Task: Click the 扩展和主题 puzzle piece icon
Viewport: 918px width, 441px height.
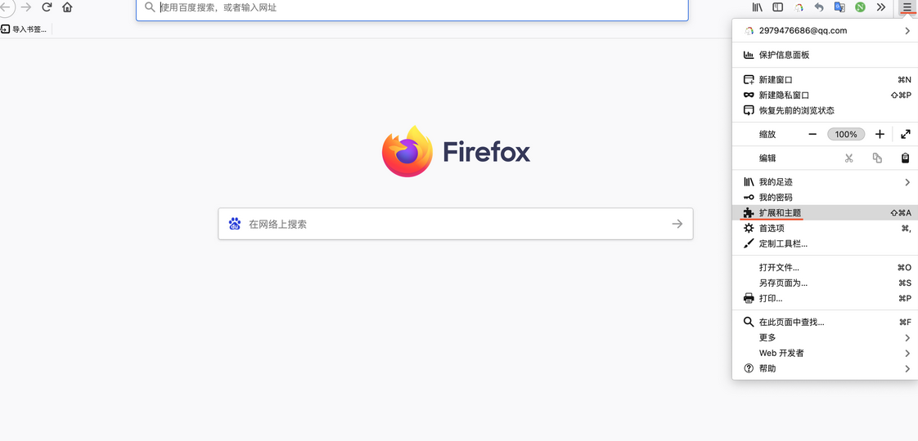Action: coord(748,212)
